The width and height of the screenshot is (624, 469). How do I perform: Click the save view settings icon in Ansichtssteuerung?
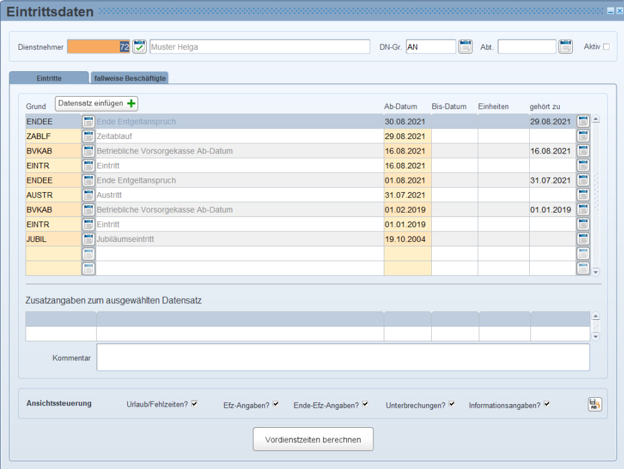(x=595, y=404)
